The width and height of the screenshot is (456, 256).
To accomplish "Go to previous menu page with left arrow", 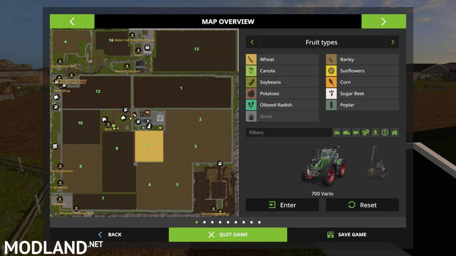I will [72, 21].
